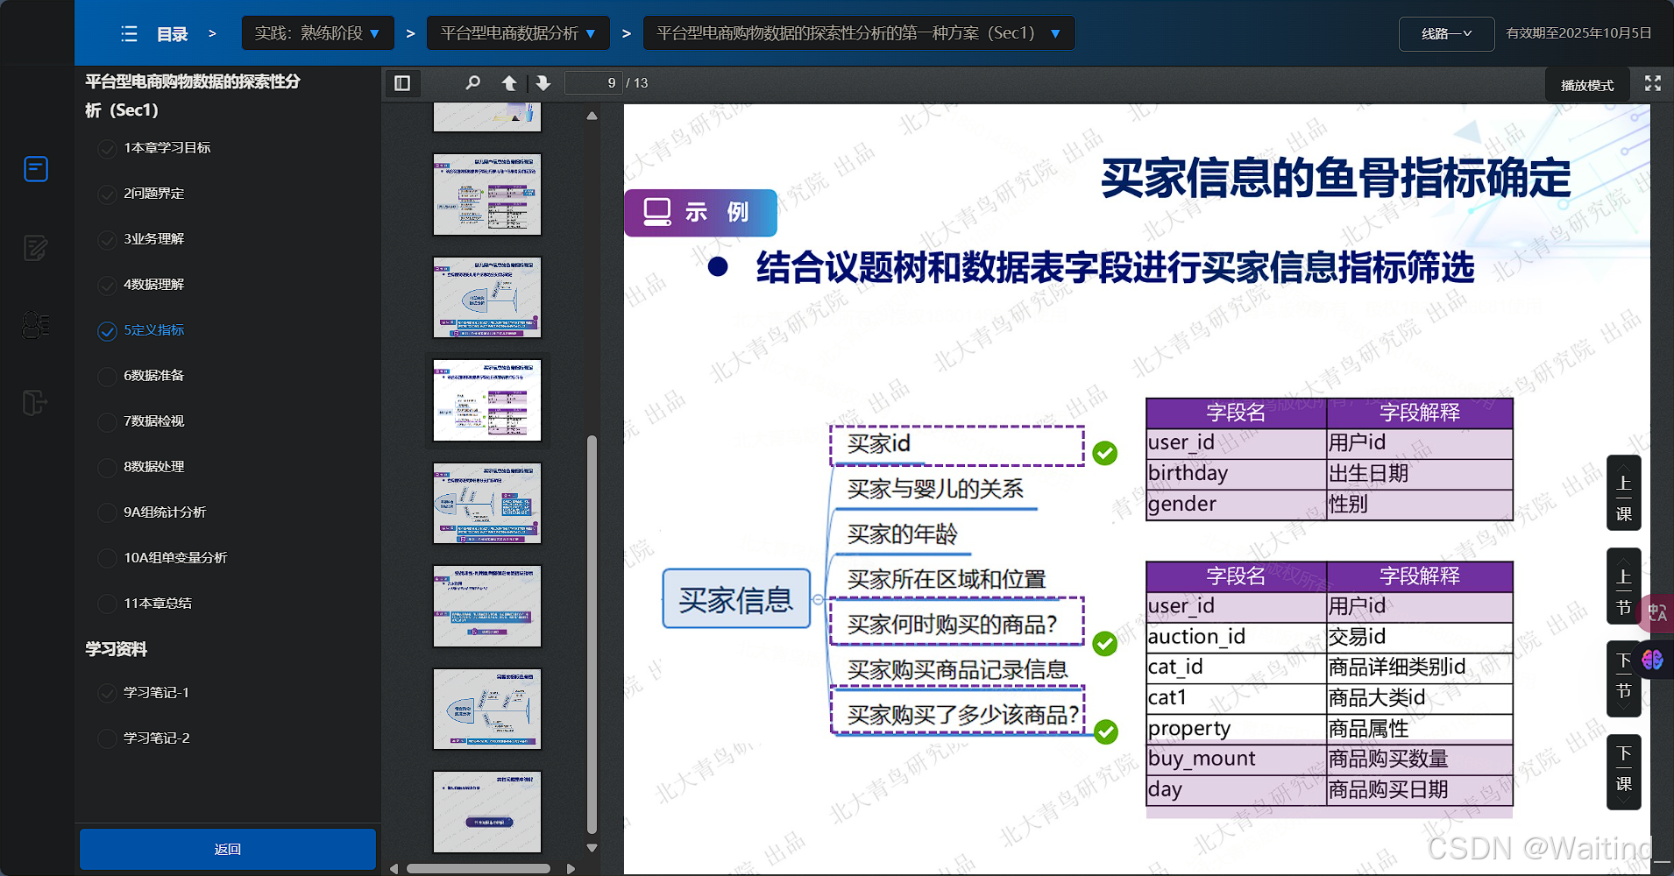
Task: Toggle completion circle for 2问题界定
Action: 107,194
